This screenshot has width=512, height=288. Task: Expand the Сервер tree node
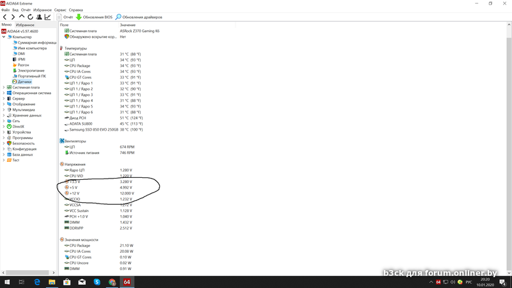[x=4, y=99]
